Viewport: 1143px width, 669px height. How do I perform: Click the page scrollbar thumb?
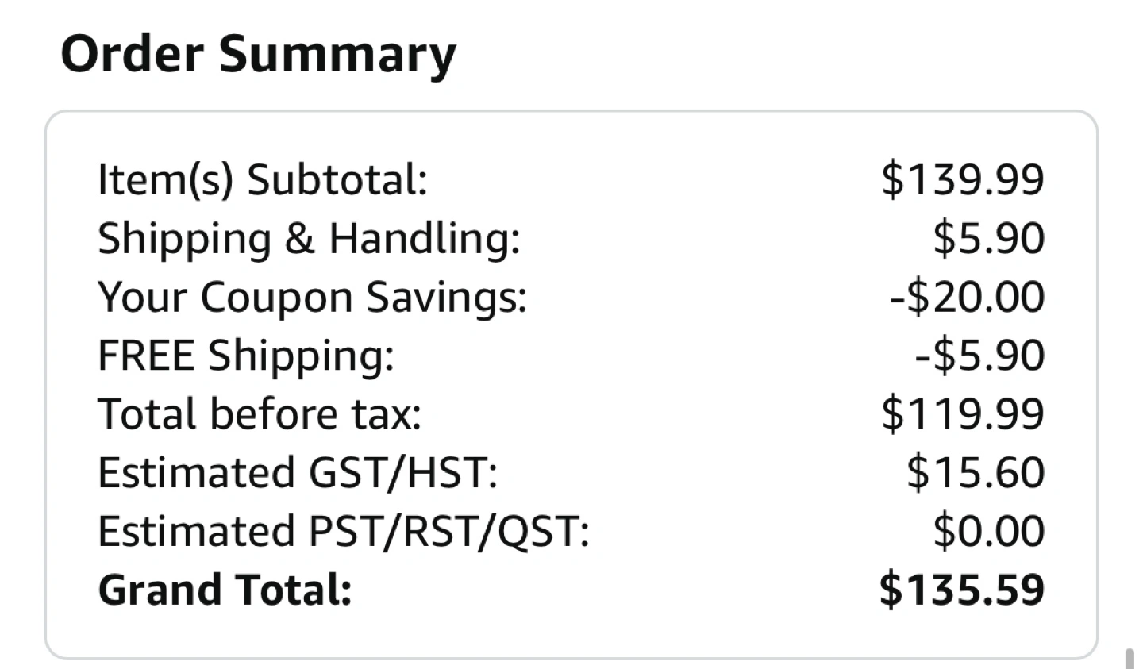point(1130,659)
